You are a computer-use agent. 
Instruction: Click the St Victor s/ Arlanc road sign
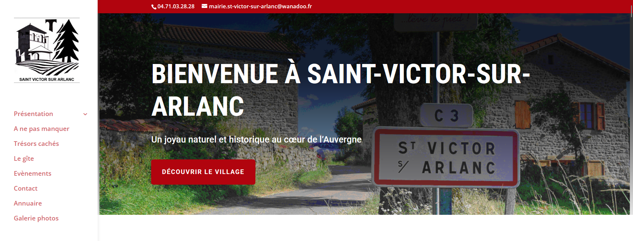pos(446,158)
